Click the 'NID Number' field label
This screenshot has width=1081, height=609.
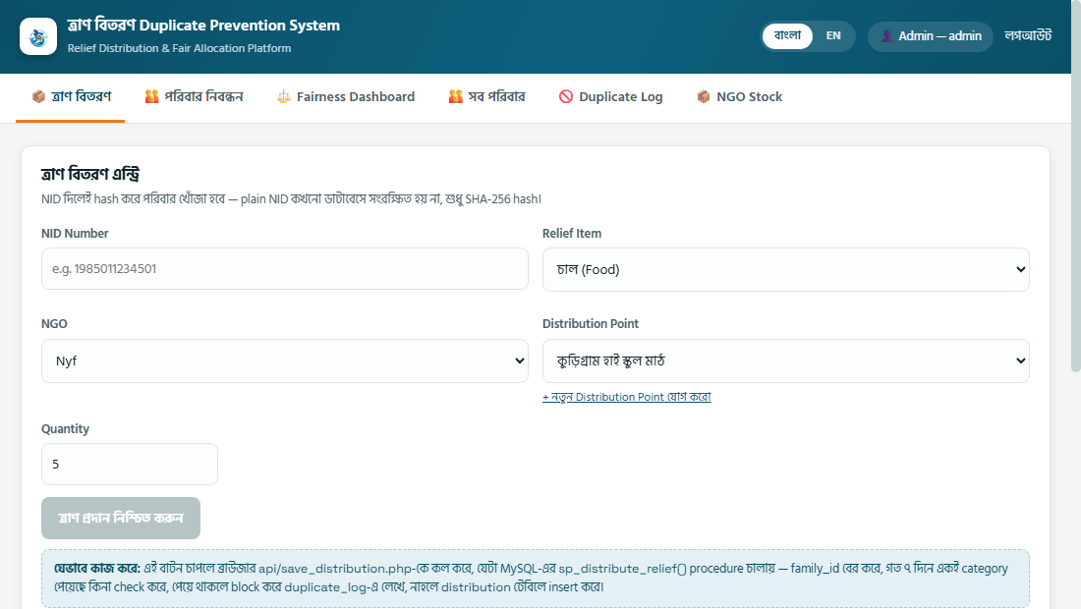click(x=75, y=234)
